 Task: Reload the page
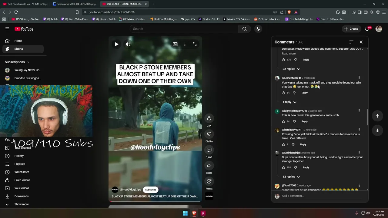coord(16,12)
